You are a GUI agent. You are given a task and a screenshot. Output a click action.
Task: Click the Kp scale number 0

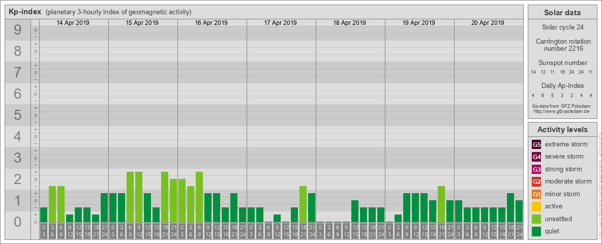pyautogui.click(x=17, y=222)
